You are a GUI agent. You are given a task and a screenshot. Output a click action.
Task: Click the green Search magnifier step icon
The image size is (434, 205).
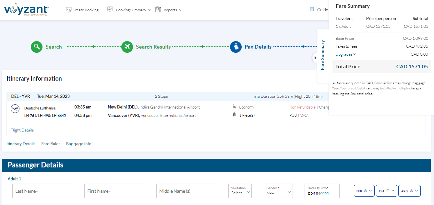click(x=37, y=47)
